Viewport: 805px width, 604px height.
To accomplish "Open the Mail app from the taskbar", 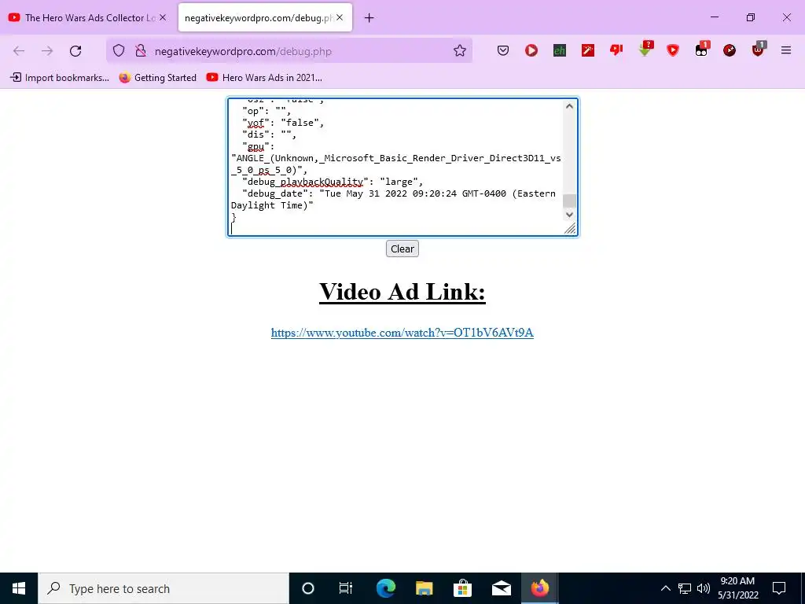I will (501, 588).
